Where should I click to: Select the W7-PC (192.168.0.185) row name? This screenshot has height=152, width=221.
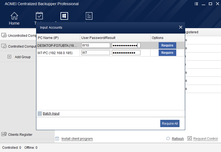(55, 53)
